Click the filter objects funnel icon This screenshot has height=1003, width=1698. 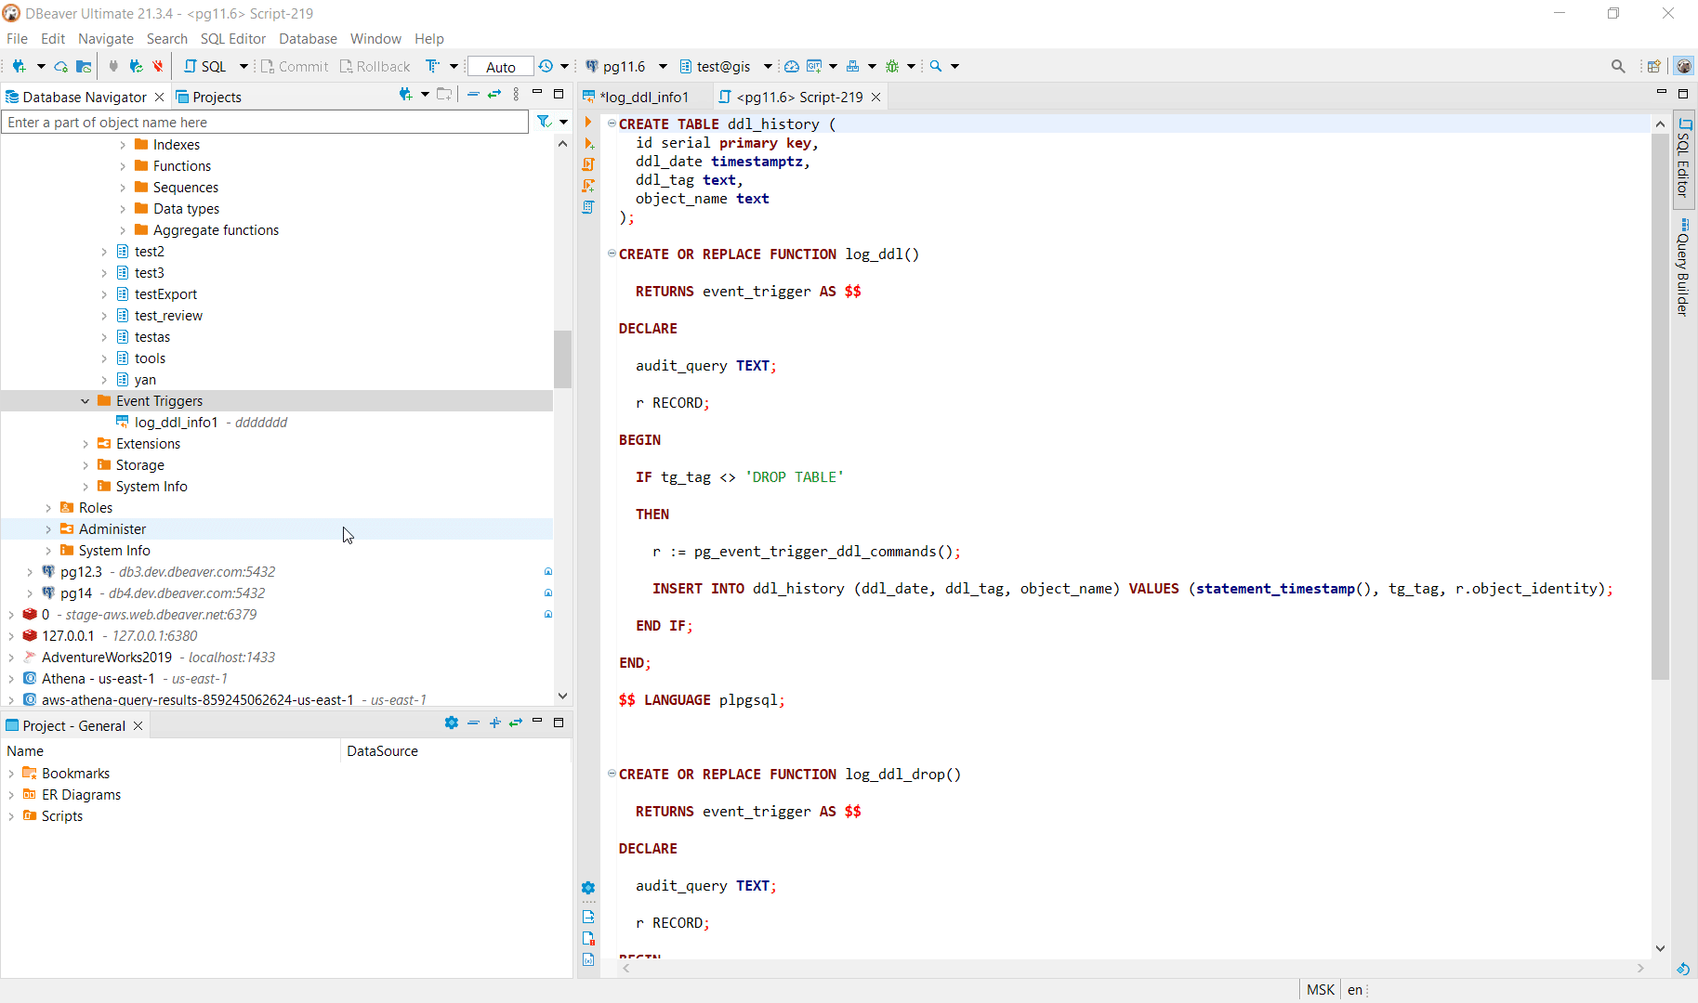point(544,122)
